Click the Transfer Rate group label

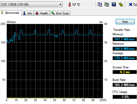[x=121, y=30]
